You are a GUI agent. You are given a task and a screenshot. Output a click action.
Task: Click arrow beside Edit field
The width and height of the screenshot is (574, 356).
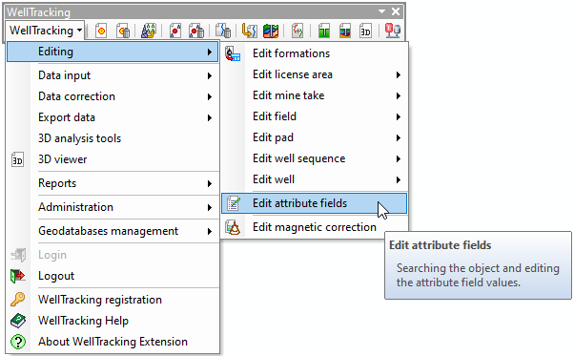(399, 116)
